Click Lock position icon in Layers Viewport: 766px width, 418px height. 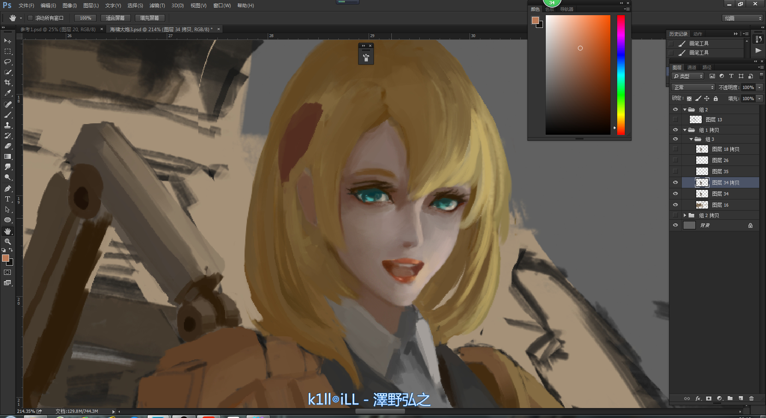(707, 99)
